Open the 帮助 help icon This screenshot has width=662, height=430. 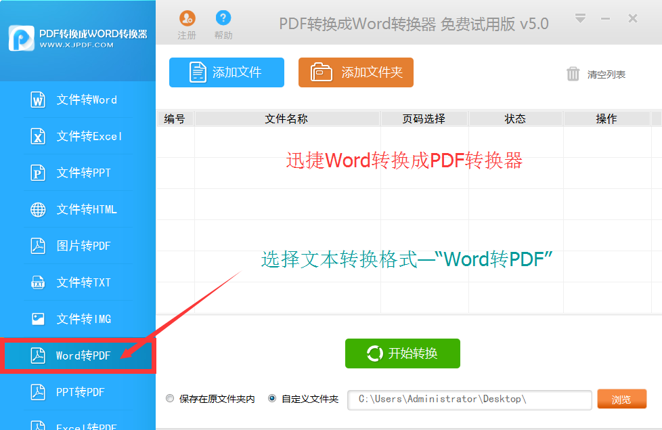point(223,19)
